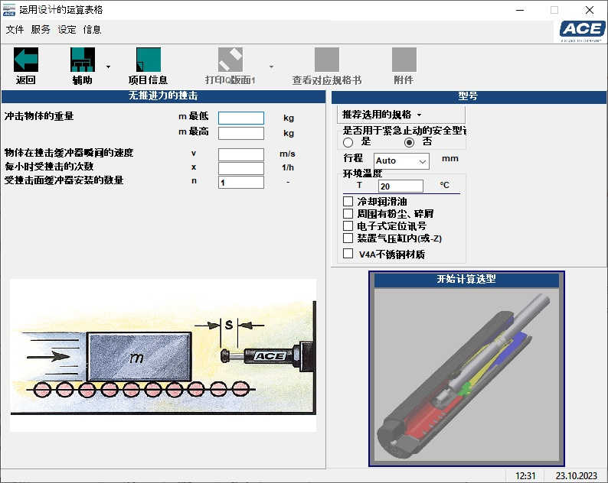Click the m 最低 weight input field
Screen dimensions: 608x483
(240, 118)
